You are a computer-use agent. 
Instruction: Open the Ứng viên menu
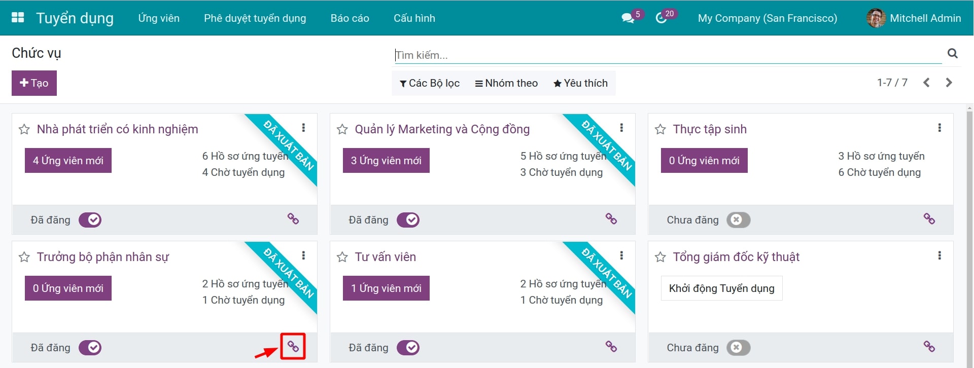click(159, 18)
